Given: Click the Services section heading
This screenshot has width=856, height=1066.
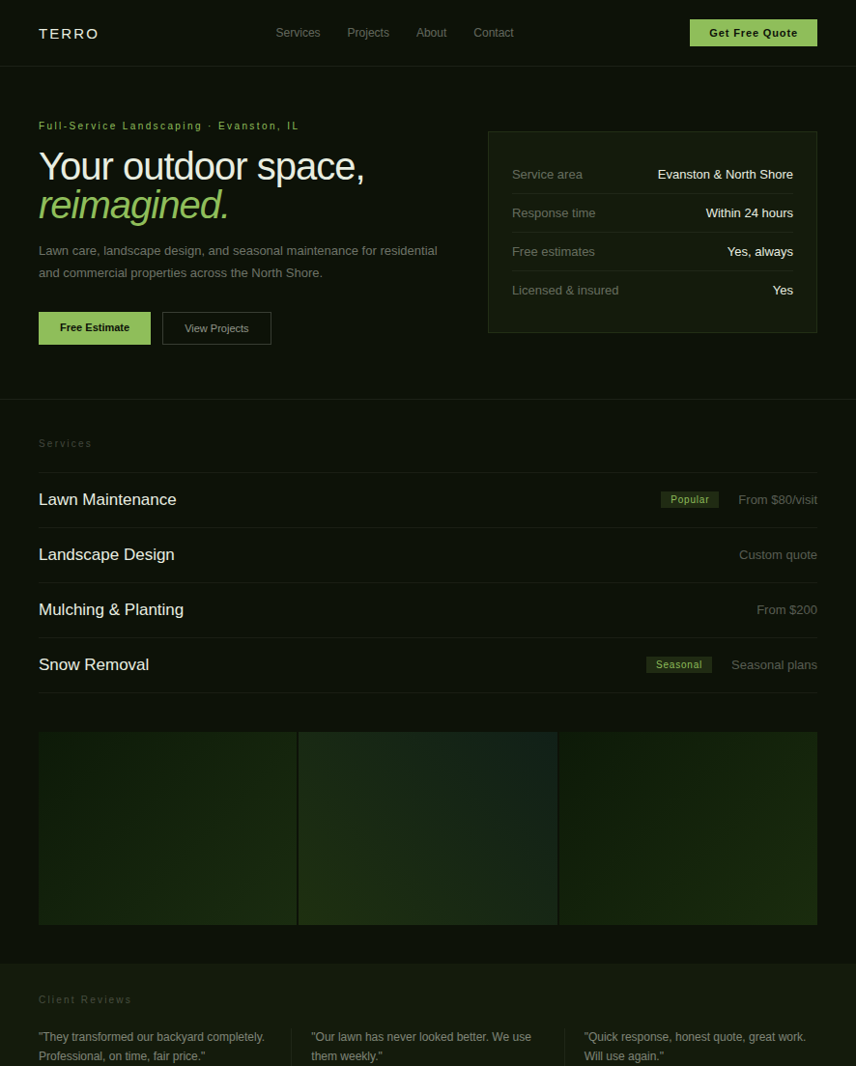Looking at the screenshot, I should (66, 443).
